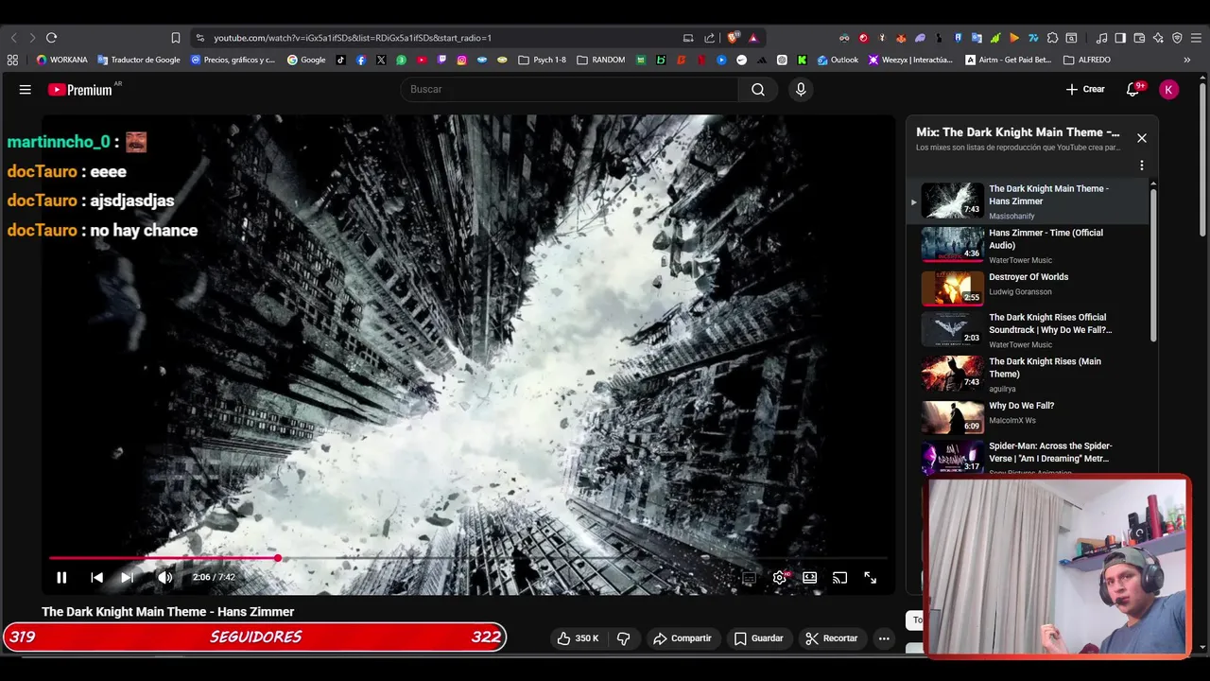Image resolution: width=1210 pixels, height=681 pixels.
Task: Open browser Extensions puzzle icon
Action: pos(1052,38)
